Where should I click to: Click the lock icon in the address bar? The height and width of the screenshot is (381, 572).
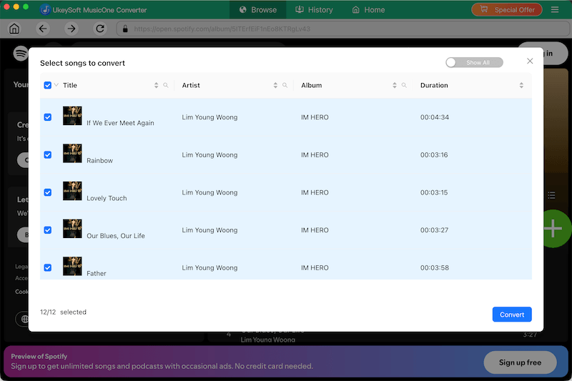click(x=125, y=29)
